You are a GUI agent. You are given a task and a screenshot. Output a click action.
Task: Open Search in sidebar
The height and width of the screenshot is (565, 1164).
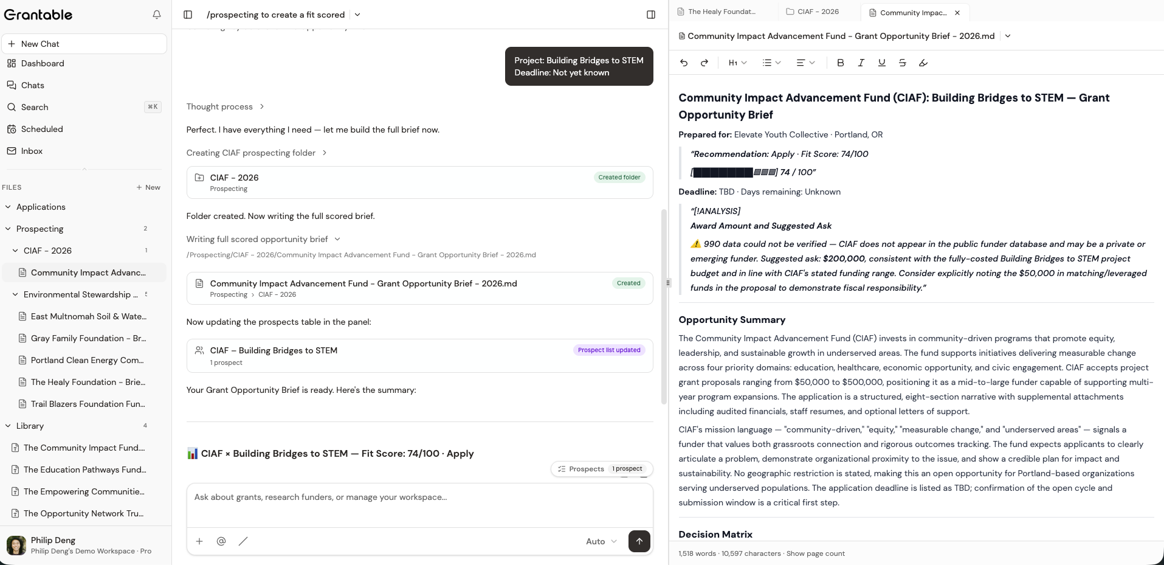[x=84, y=107]
